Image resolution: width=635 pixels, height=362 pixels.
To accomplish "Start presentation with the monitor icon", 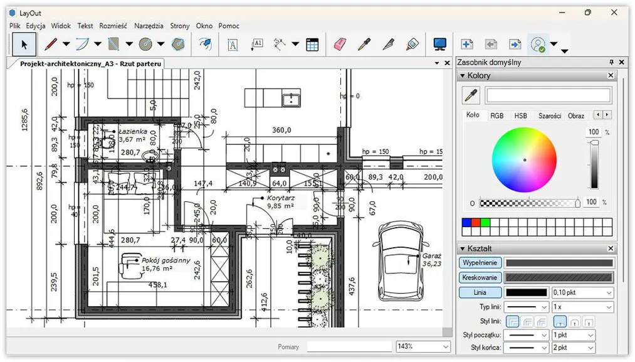I will (440, 45).
